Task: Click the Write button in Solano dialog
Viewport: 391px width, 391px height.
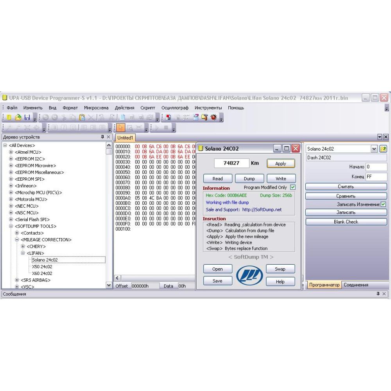Action: point(281,179)
